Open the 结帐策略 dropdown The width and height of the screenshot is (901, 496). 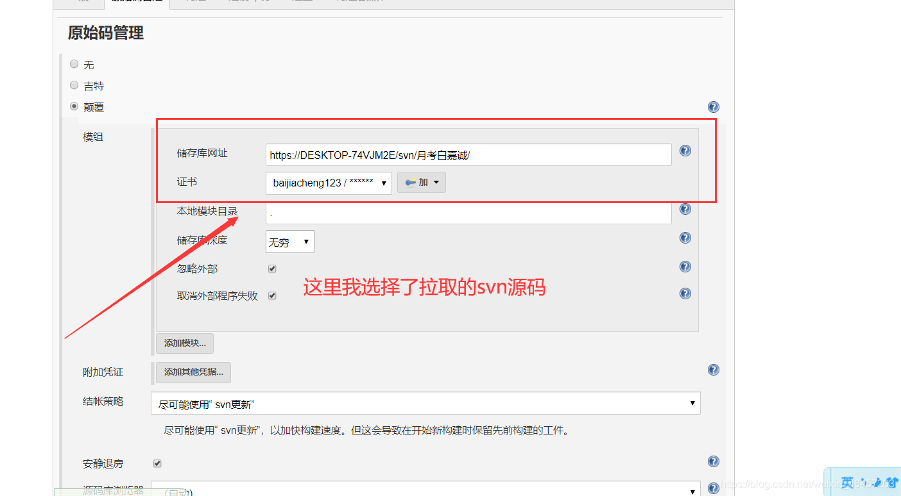pos(425,403)
